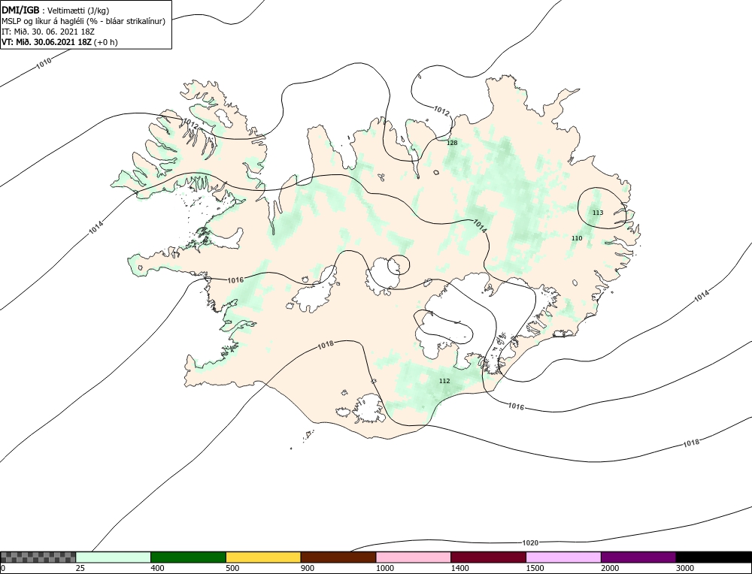Select the 1012 isobar label over the Westfjords
Screen dimensions: 752x574
point(190,123)
